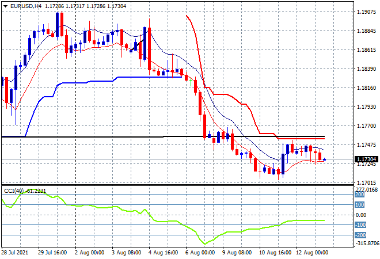The height and width of the screenshot is (259, 380).
Task: Click the 1.18160 price axis label
Action: coord(367,88)
